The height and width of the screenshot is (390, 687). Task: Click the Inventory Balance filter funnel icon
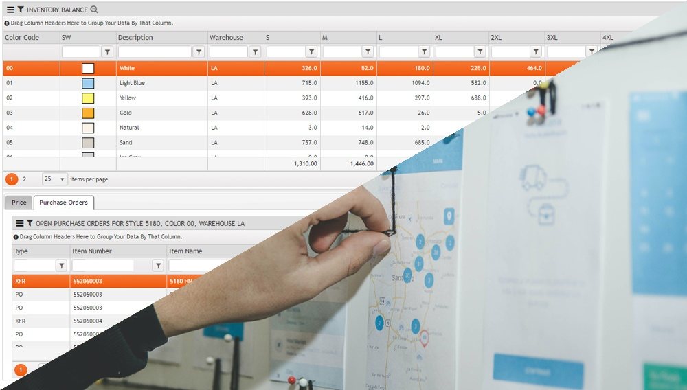click(21, 9)
